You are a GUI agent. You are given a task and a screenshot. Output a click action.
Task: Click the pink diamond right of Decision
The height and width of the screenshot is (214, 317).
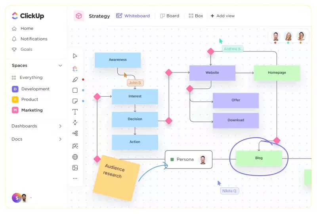(x=169, y=121)
